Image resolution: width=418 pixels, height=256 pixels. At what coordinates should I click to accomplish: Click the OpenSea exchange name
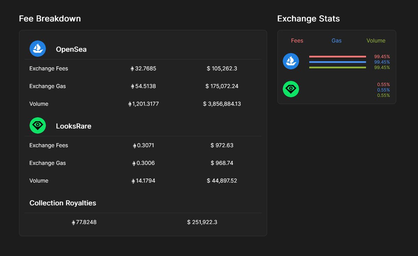pos(71,49)
